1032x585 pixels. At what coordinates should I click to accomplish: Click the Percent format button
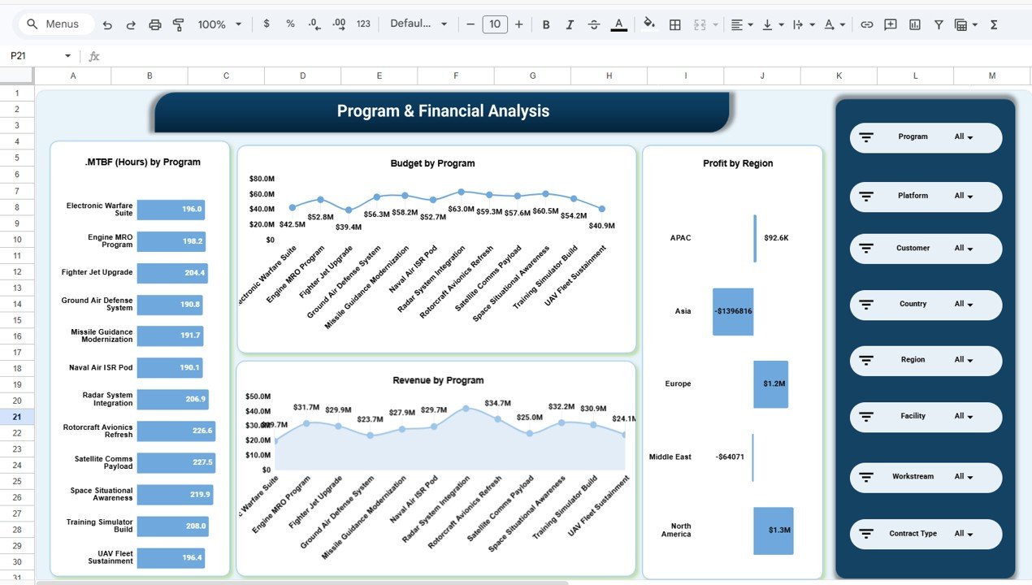point(290,24)
